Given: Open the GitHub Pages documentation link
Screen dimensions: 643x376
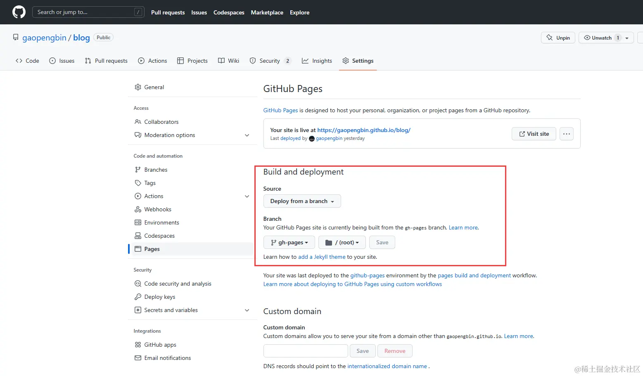Looking at the screenshot, I should 280,110.
